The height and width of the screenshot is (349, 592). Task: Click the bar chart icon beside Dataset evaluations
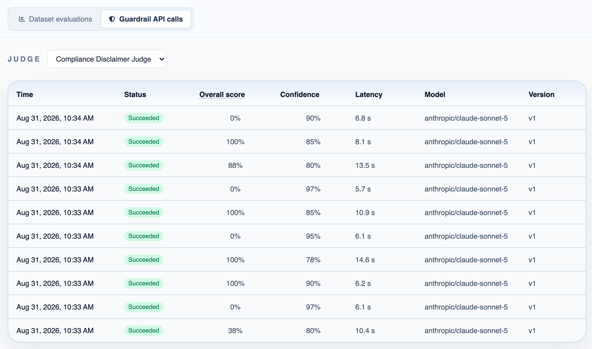tap(22, 19)
